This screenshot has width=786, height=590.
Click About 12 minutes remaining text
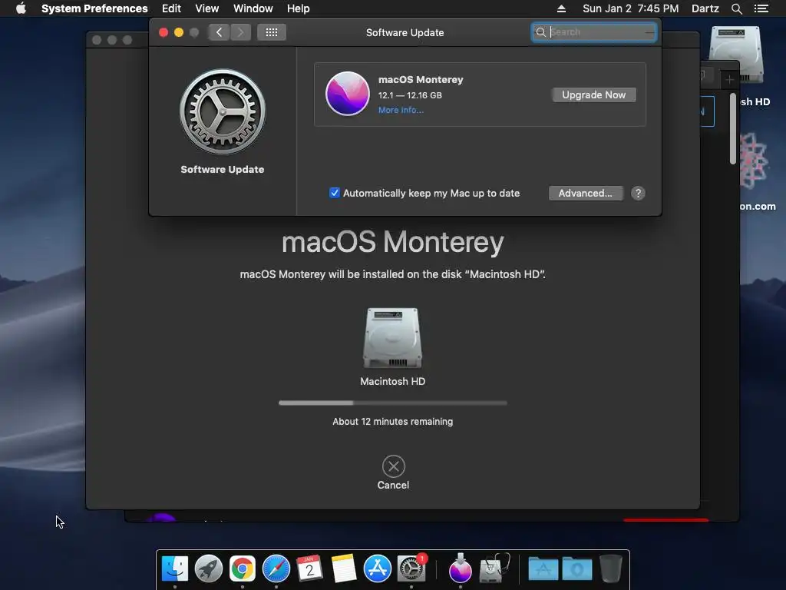(x=392, y=422)
